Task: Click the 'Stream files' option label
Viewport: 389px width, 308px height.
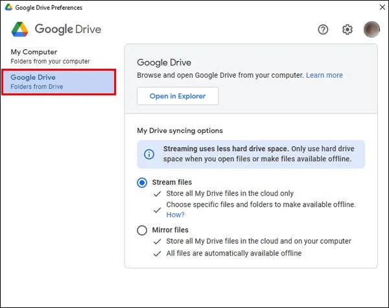Action: tap(172, 182)
